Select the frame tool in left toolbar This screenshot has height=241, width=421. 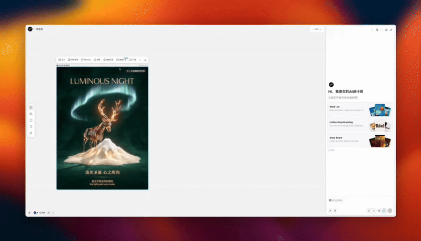click(31, 114)
